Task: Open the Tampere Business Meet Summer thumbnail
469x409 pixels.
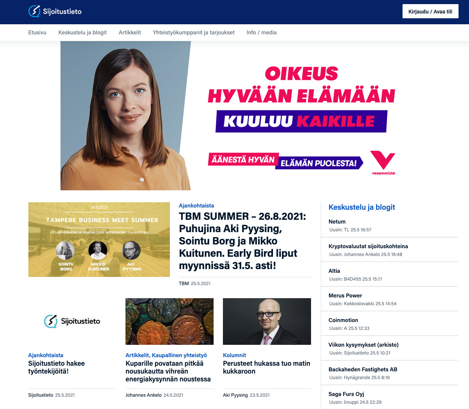Action: (99, 240)
